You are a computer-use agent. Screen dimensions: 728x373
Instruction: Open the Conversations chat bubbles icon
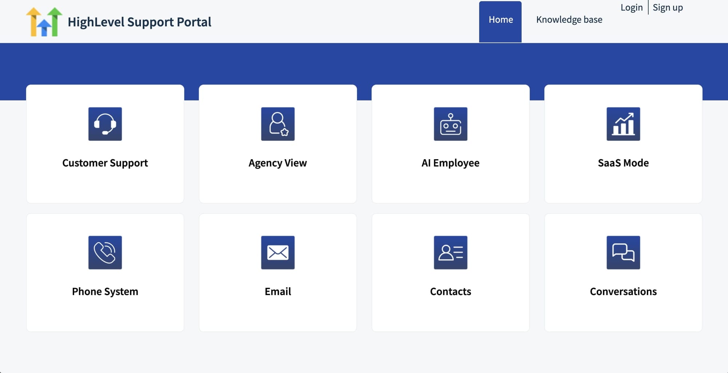[x=624, y=253]
